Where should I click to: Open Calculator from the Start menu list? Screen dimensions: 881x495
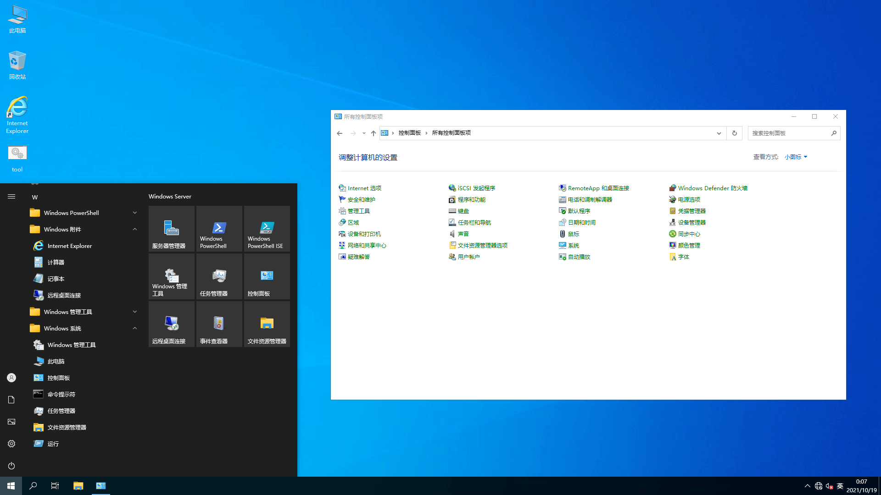click(56, 262)
